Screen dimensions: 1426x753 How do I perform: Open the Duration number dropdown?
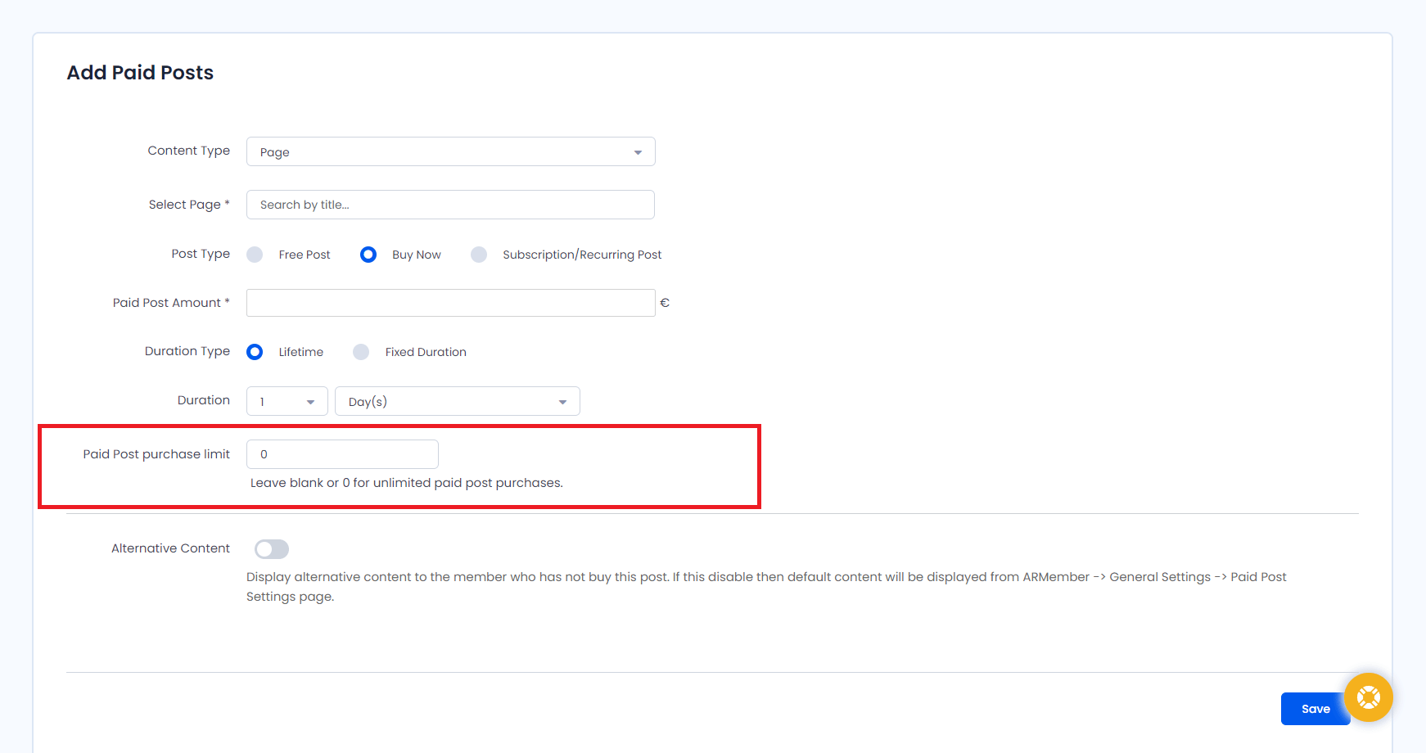pyautogui.click(x=287, y=401)
